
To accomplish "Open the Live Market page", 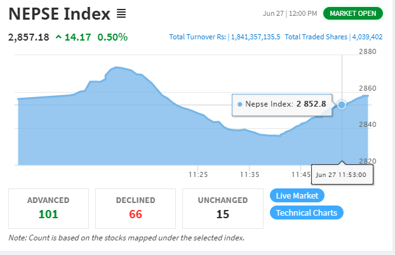I will click(x=297, y=195).
